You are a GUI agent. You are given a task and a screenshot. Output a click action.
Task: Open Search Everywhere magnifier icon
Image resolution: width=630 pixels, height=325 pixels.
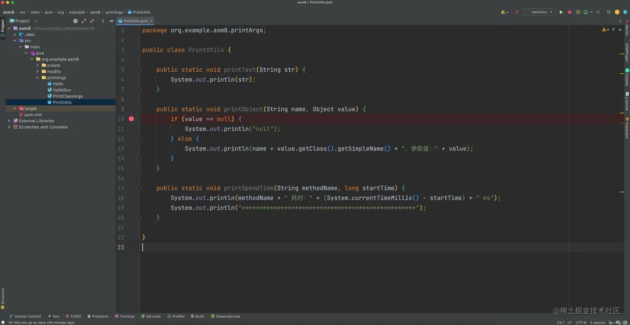tap(609, 12)
